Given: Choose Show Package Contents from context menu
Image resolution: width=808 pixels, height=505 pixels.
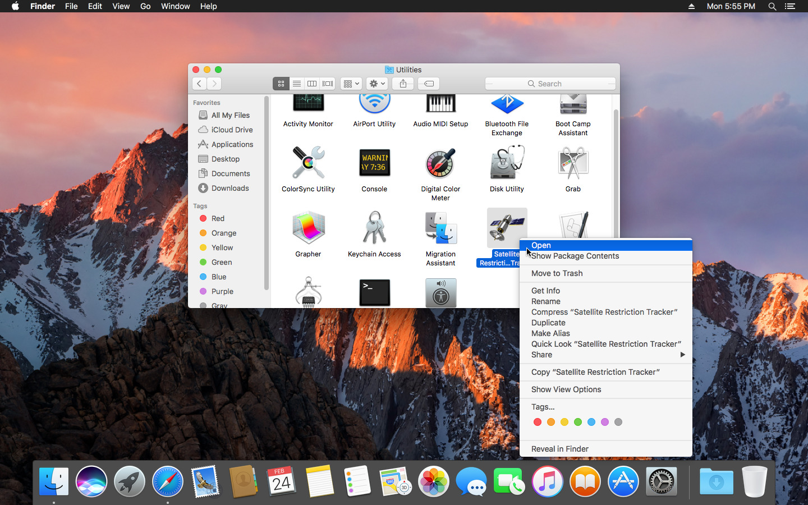Looking at the screenshot, I should (x=575, y=256).
